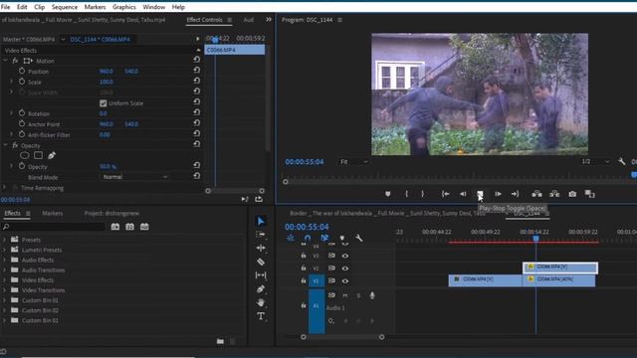
Task: Add a marker from the timeline header
Action: [x=342, y=238]
